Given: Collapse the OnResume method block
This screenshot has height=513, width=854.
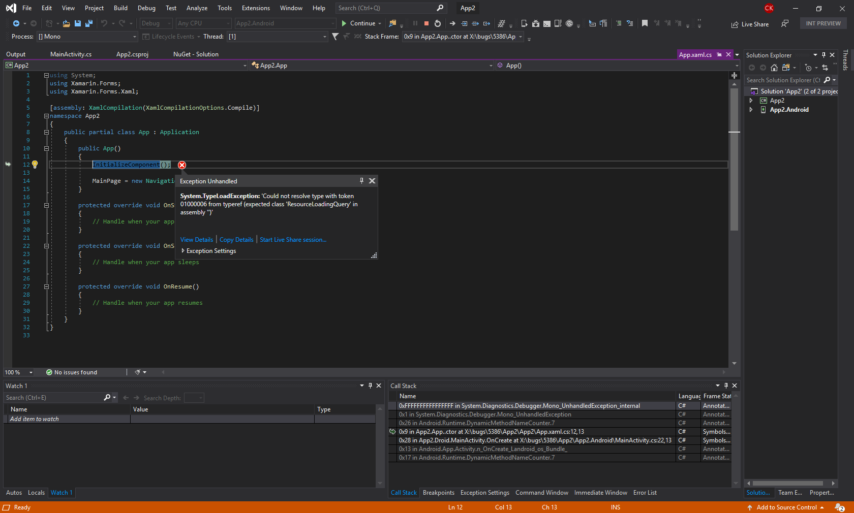Looking at the screenshot, I should pos(46,286).
